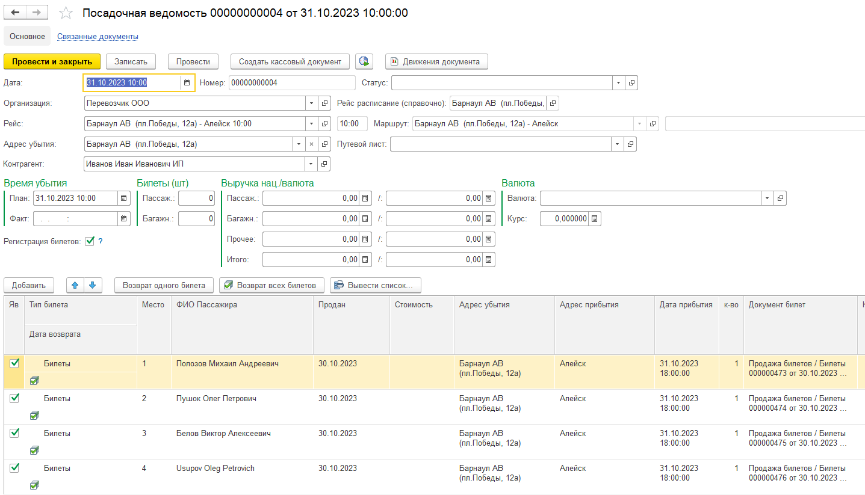Viewport: 865px width, 495px height.
Task: Uncheck attendance for Usupov Oleg Petrovich
Action: 14,467
